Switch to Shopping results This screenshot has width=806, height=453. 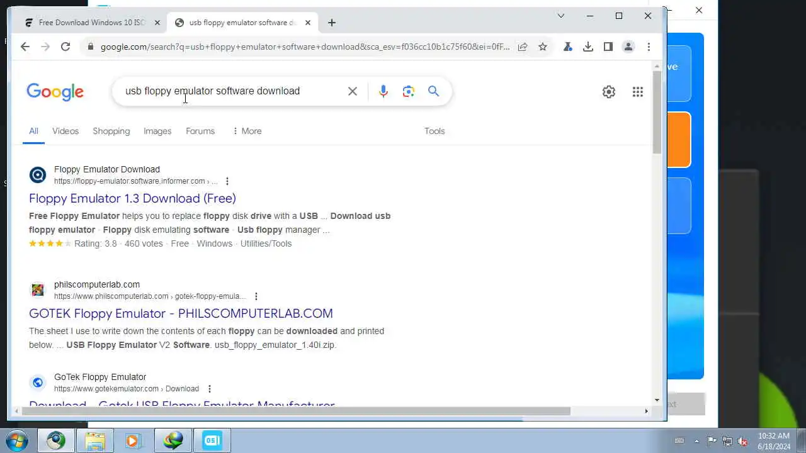[111, 131]
